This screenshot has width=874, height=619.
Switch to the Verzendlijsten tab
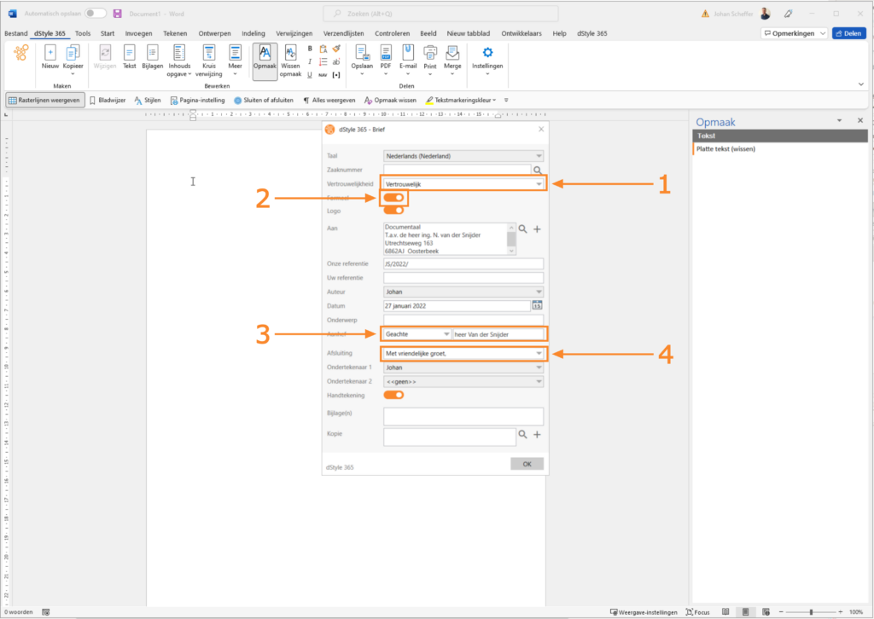pos(344,33)
